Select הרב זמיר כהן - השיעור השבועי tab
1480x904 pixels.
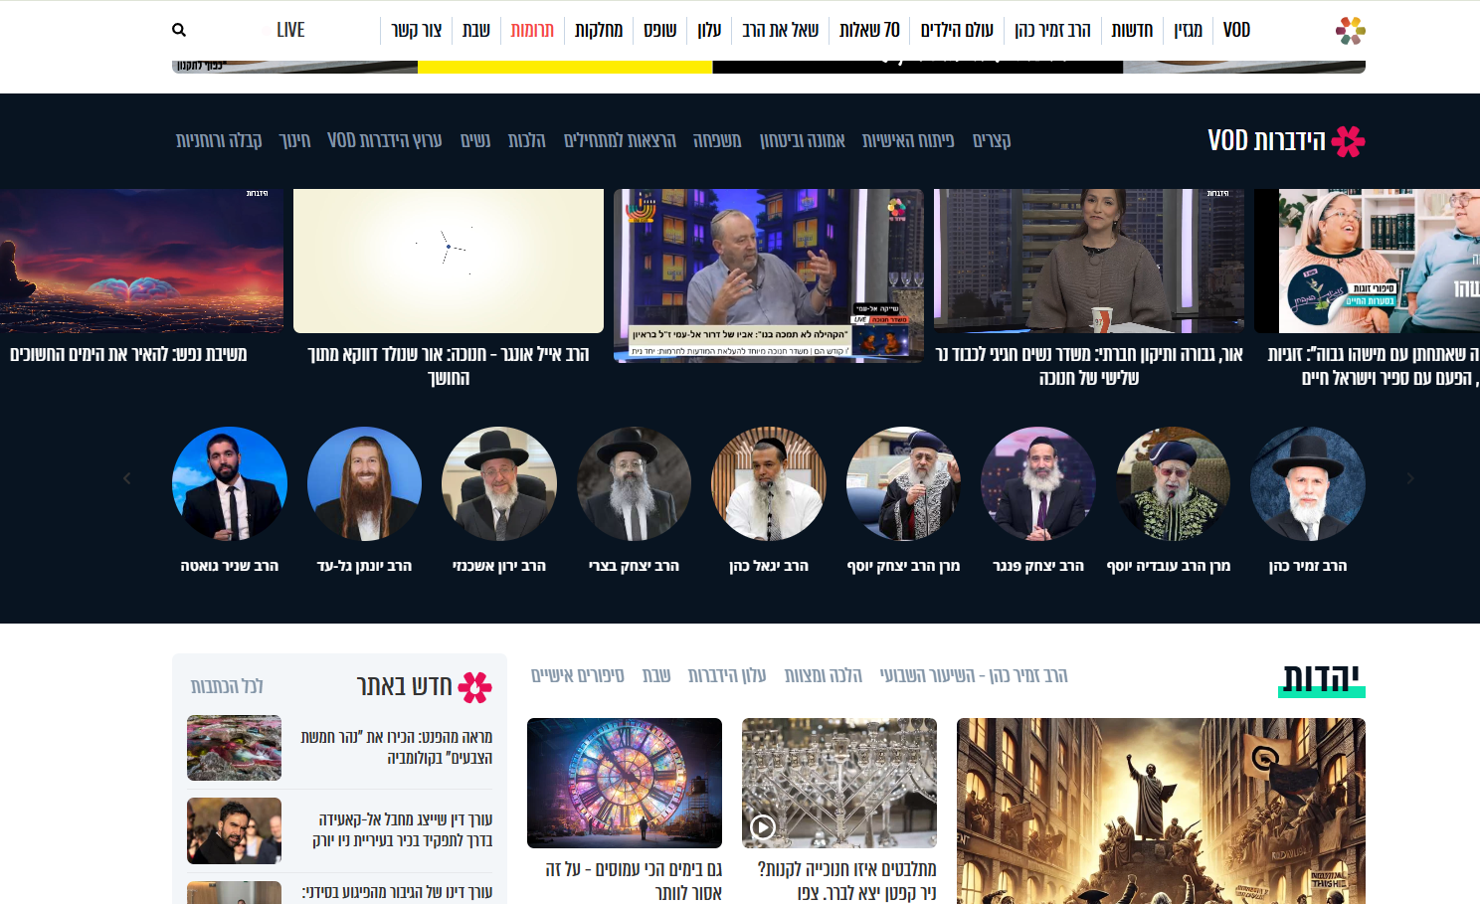pos(974,676)
